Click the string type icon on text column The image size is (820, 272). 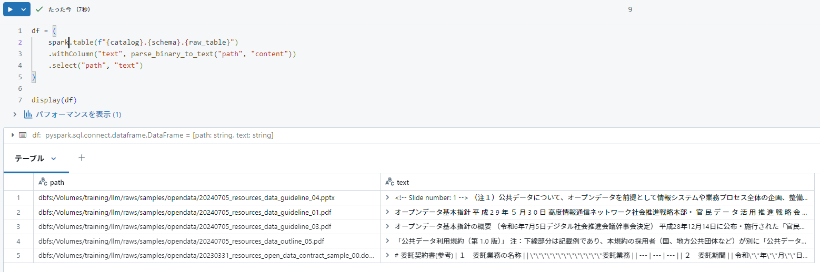tap(389, 182)
